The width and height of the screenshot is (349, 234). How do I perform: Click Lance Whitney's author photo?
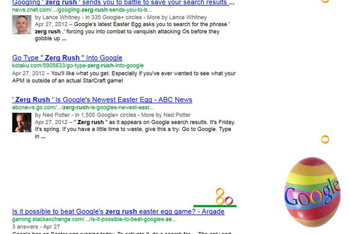[x=22, y=25]
